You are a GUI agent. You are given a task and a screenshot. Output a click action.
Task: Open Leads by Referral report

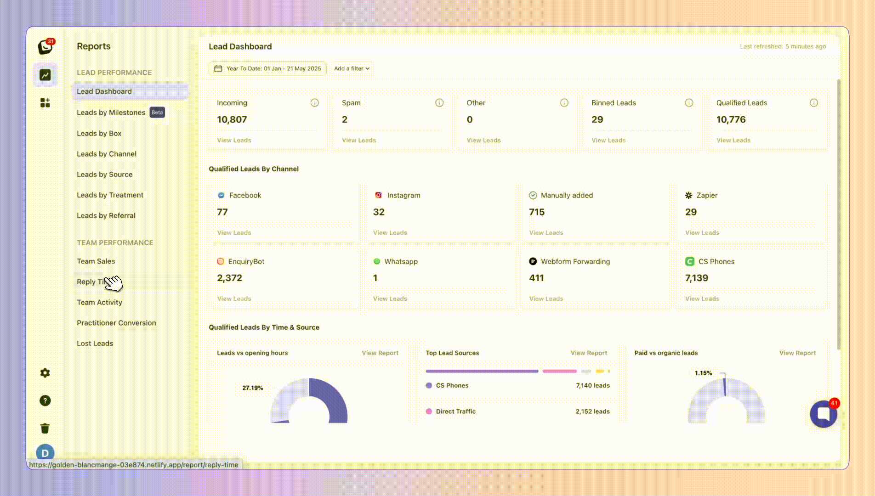tap(106, 215)
